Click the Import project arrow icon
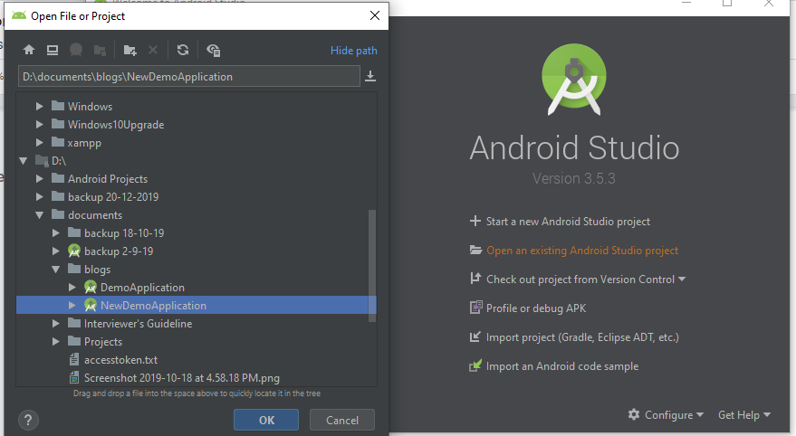Screen dimensions: 796x436 pyautogui.click(x=475, y=336)
